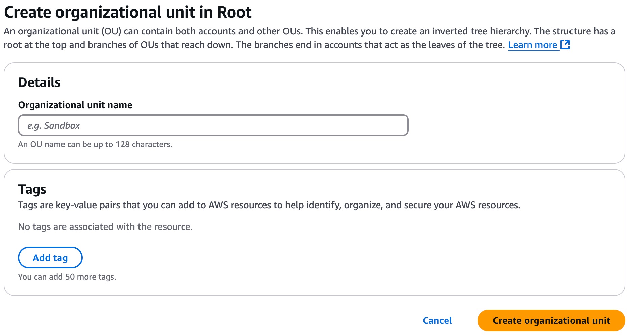Click the external link icon beside Learn more
The height and width of the screenshot is (336, 633).
[565, 45]
